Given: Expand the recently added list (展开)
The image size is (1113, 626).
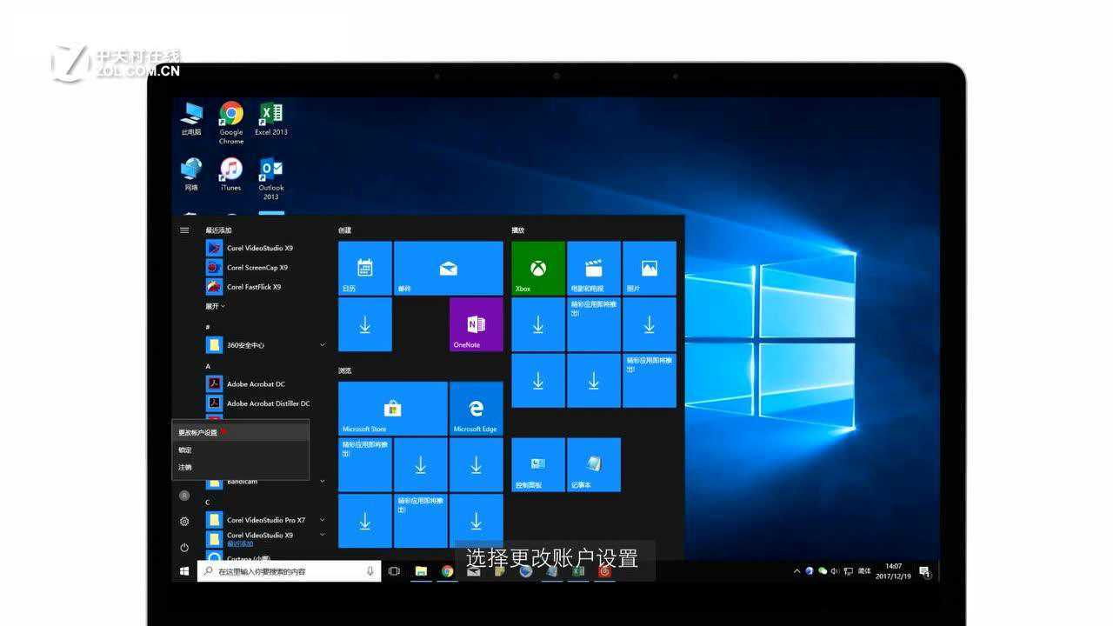Looking at the screenshot, I should (215, 306).
